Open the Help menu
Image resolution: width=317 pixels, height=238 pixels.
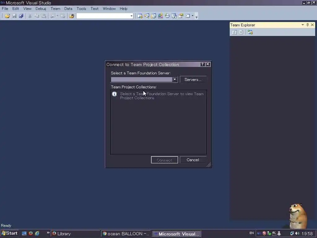point(124,8)
